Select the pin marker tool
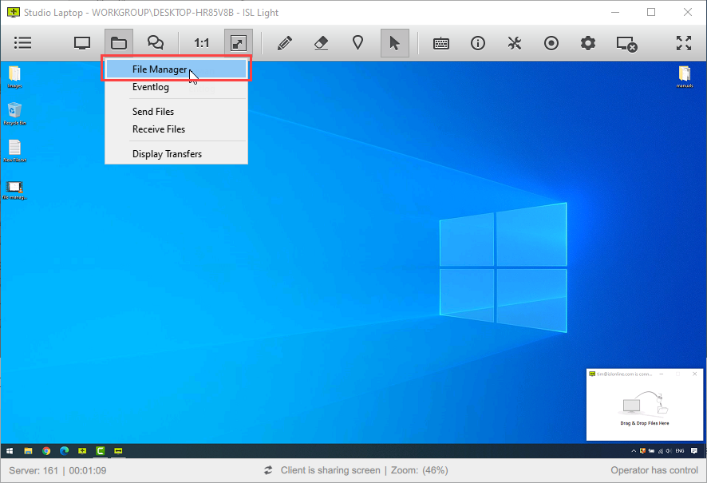Viewport: 707px width, 483px height. (357, 43)
